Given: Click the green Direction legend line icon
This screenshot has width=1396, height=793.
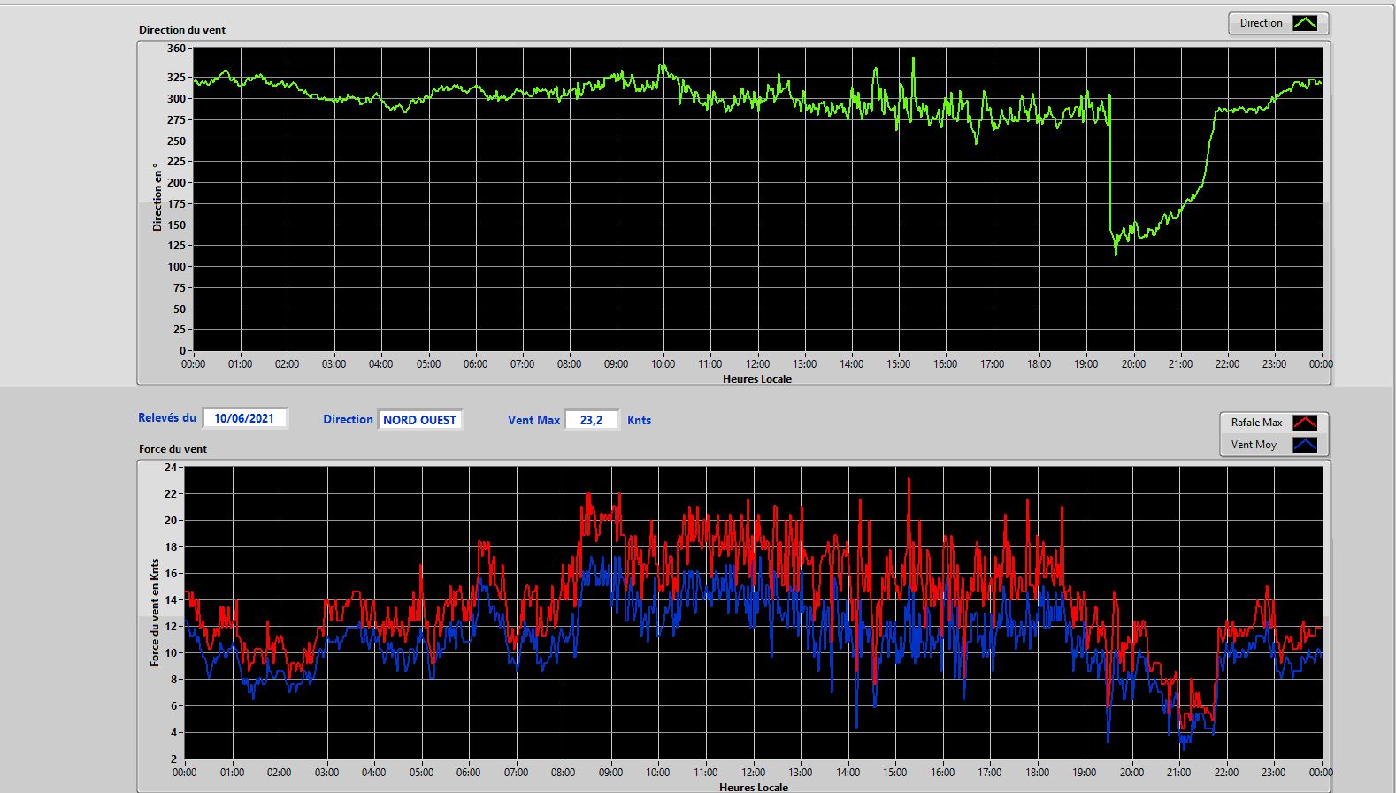Looking at the screenshot, I should [x=1305, y=23].
